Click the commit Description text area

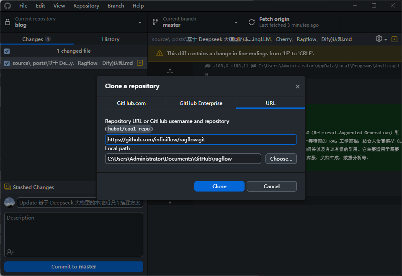point(74,235)
